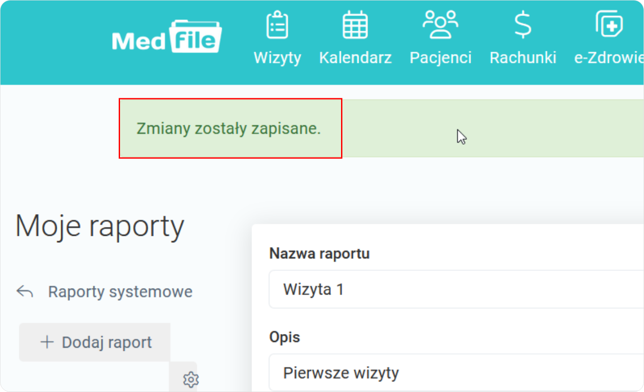The image size is (644, 392).
Task: Open Wizyty clipboard icon
Action: click(277, 25)
